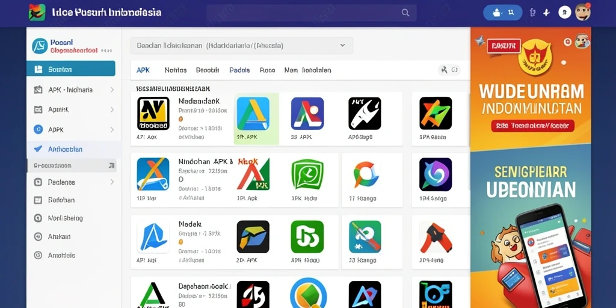
Task: Open the green A app icon in last row
Action: [153, 295]
